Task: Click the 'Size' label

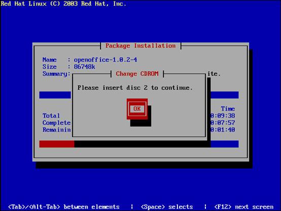Action: [50, 67]
